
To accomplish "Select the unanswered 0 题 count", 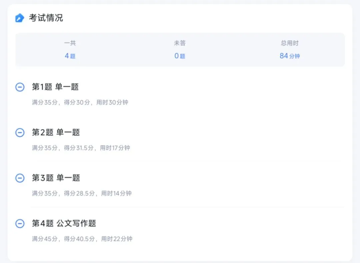I will pos(180,56).
